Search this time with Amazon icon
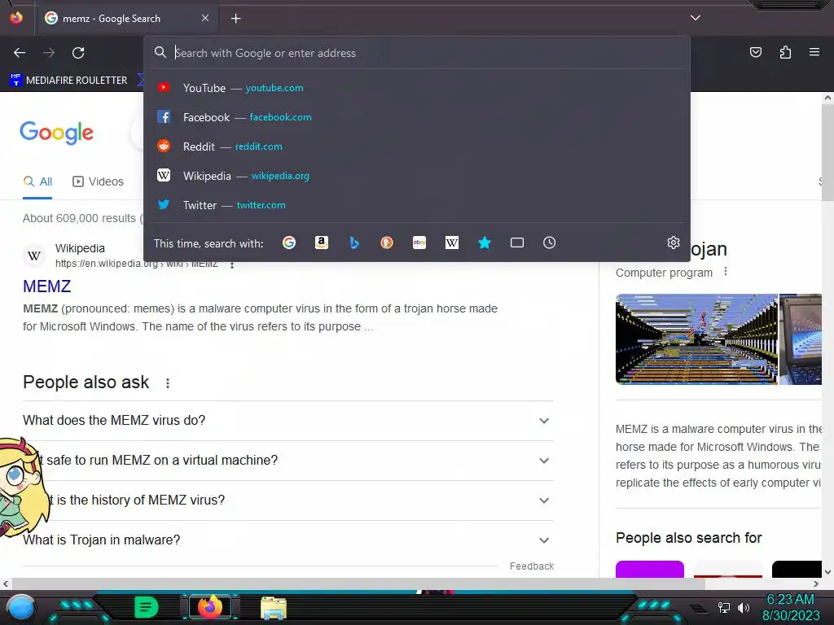This screenshot has width=834, height=625. pos(321,243)
